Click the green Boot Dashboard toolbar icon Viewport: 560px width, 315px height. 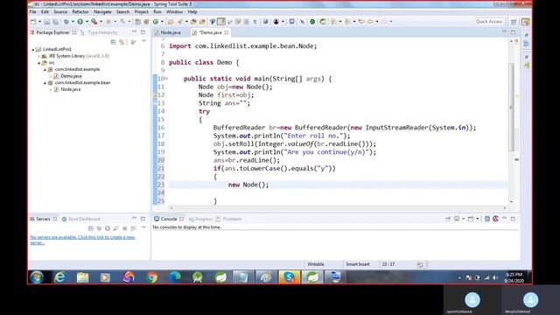pyautogui.click(x=312, y=22)
